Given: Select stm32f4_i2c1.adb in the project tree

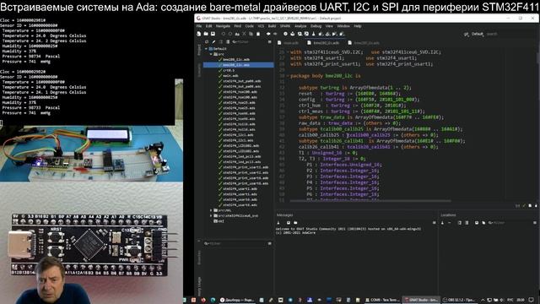Looking at the screenshot, I should pos(238,135).
